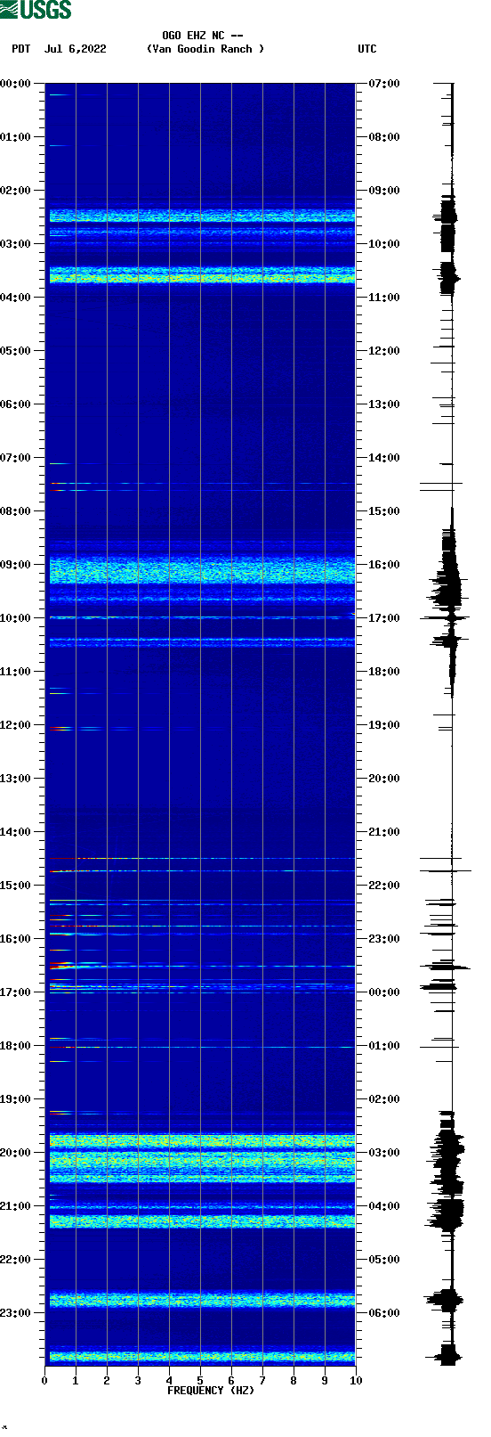491x1437 pixels.
Task: Click the 8 Hz frequency tick label
Action: click(294, 1381)
